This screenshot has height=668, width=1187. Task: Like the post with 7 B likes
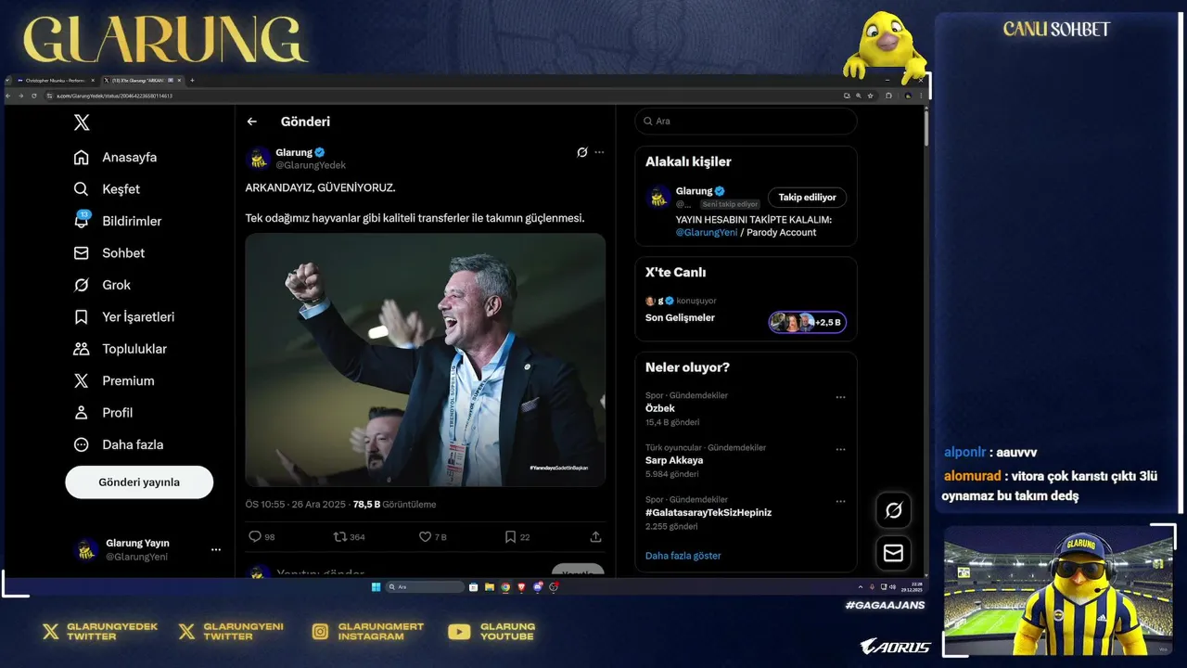(425, 536)
